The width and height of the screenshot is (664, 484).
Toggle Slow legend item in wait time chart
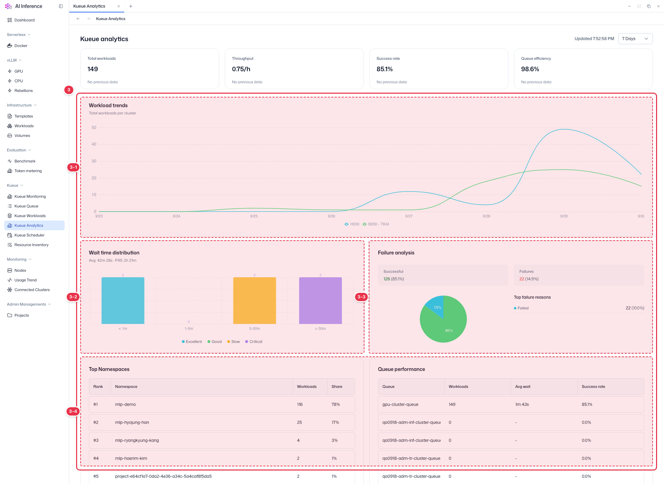point(233,342)
